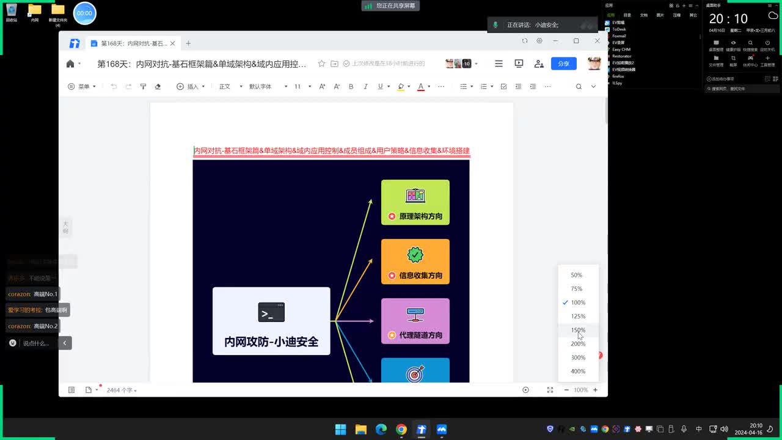
Task: Click the undo arrow in toolbar
Action: (x=114, y=87)
